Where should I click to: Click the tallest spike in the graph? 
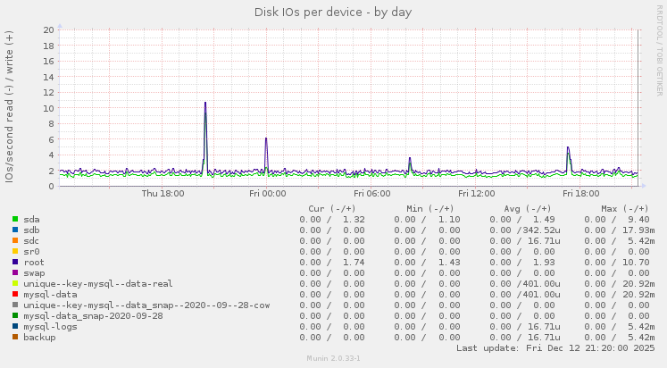205,104
